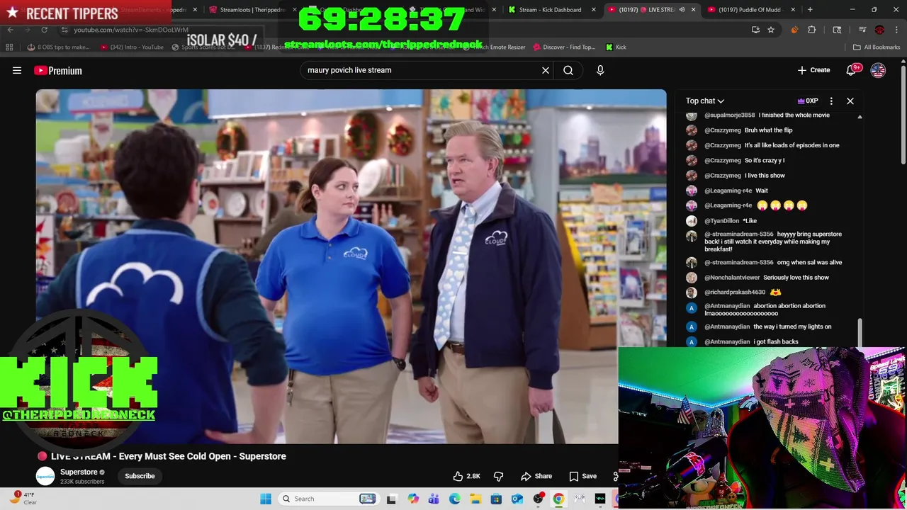907x510 pixels.
Task: Save the video to a playlist
Action: [x=582, y=476]
